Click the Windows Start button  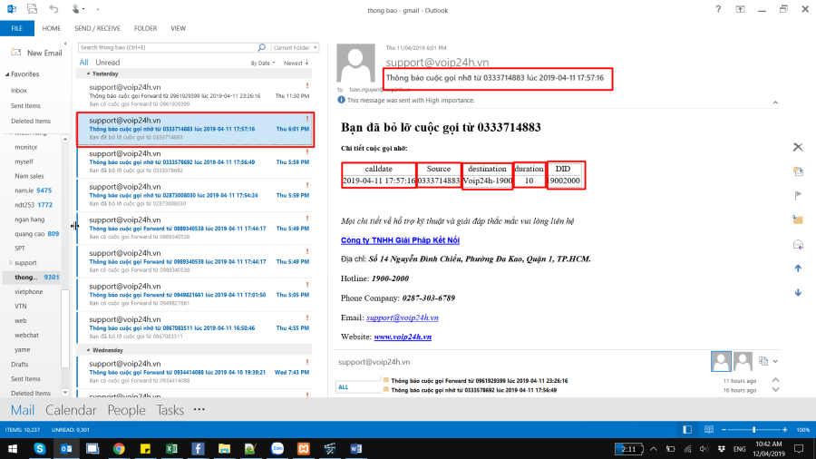coord(13,449)
